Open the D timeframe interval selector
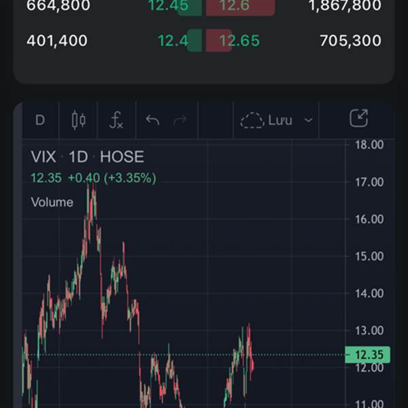Image resolution: width=408 pixels, height=408 pixels. 40,120
